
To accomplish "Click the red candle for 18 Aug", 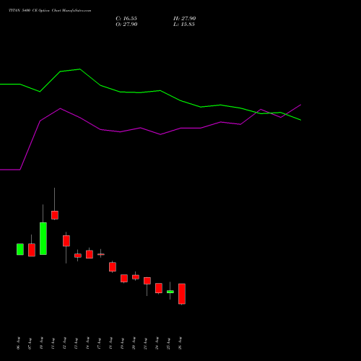I will pos(113,267).
